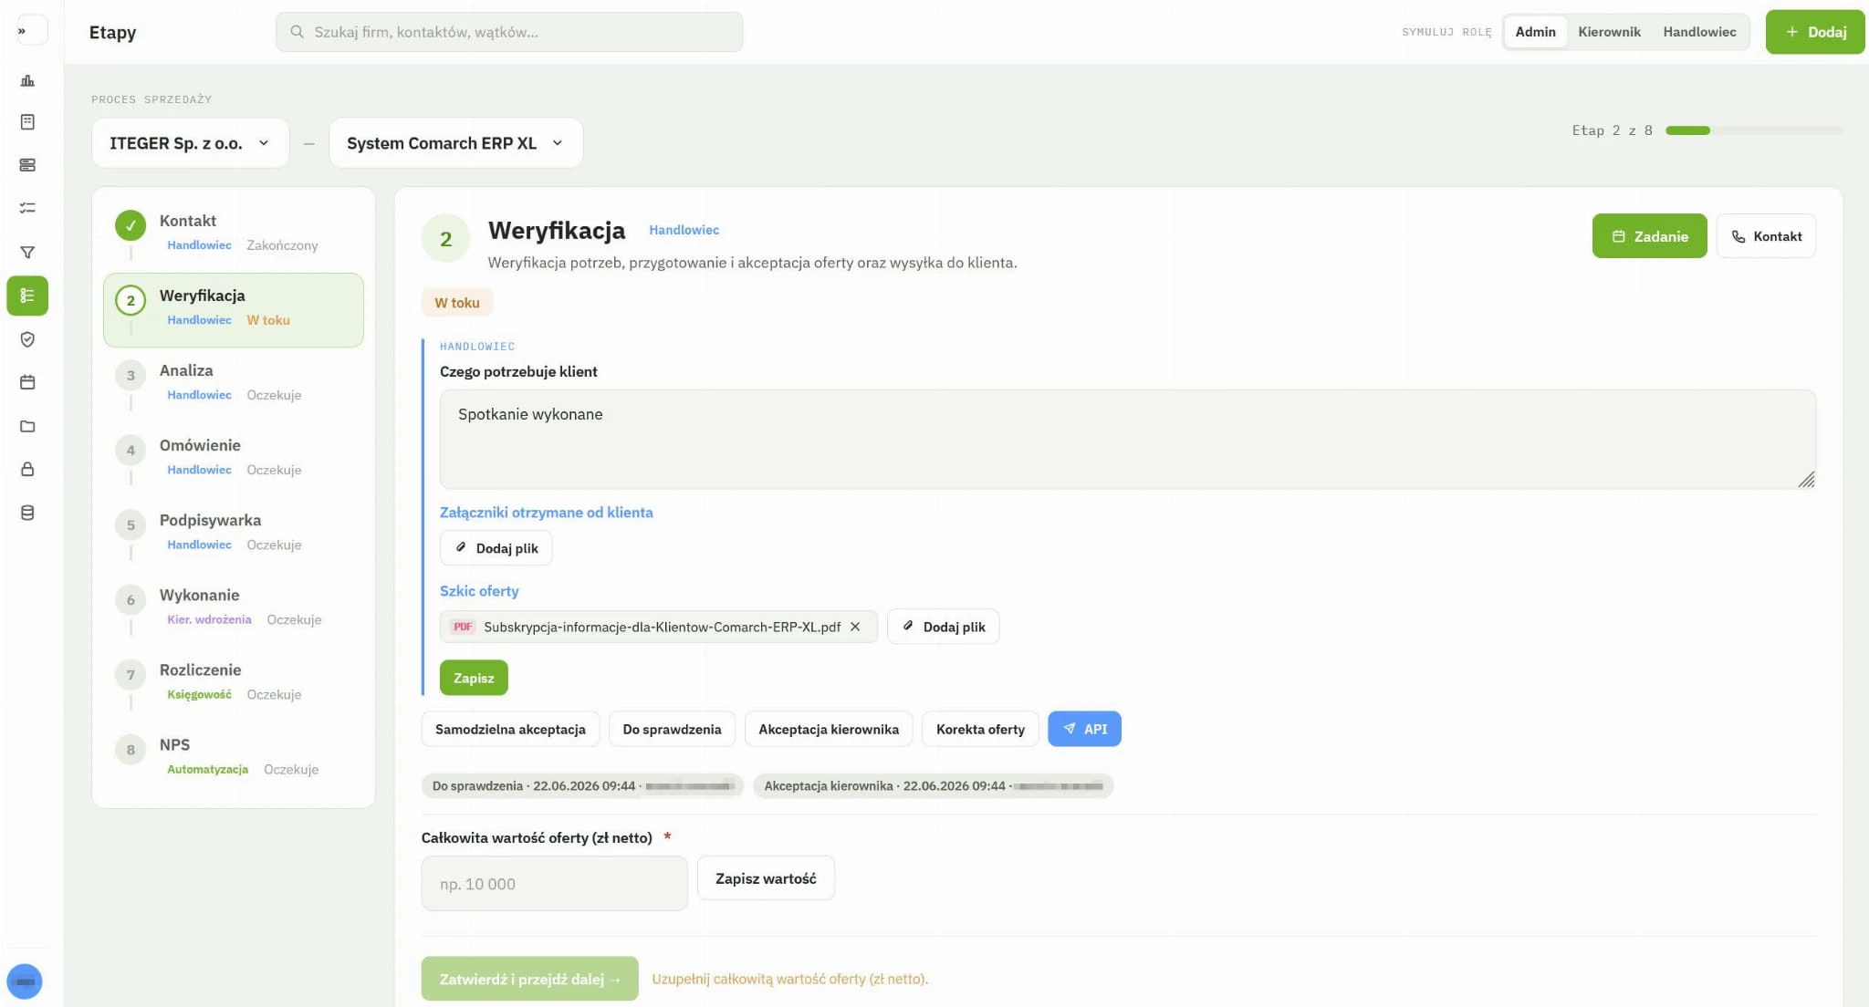Focus the total offer value input field
Screen dimensions: 1869x1007
554,883
